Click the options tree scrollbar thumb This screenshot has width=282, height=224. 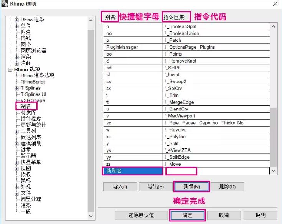pyautogui.click(x=91, y=121)
